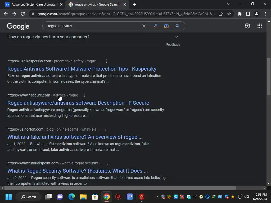Expand 'How do rogue viruses harm your computer?'
Image resolution: width=271 pixels, height=203 pixels.
pyautogui.click(x=93, y=37)
